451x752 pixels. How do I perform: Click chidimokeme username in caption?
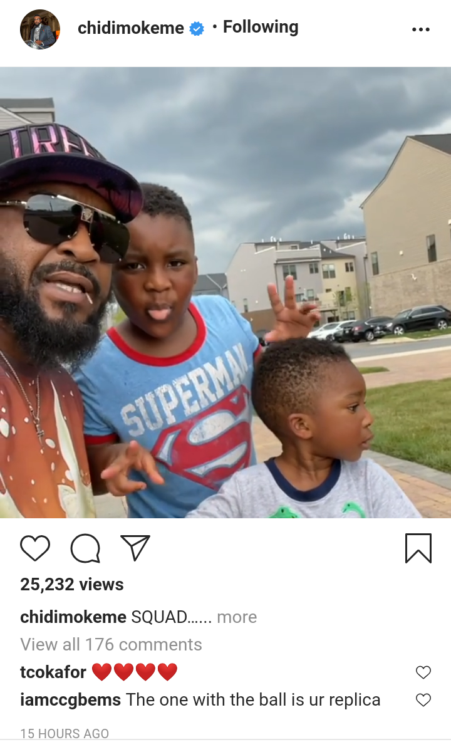click(73, 617)
